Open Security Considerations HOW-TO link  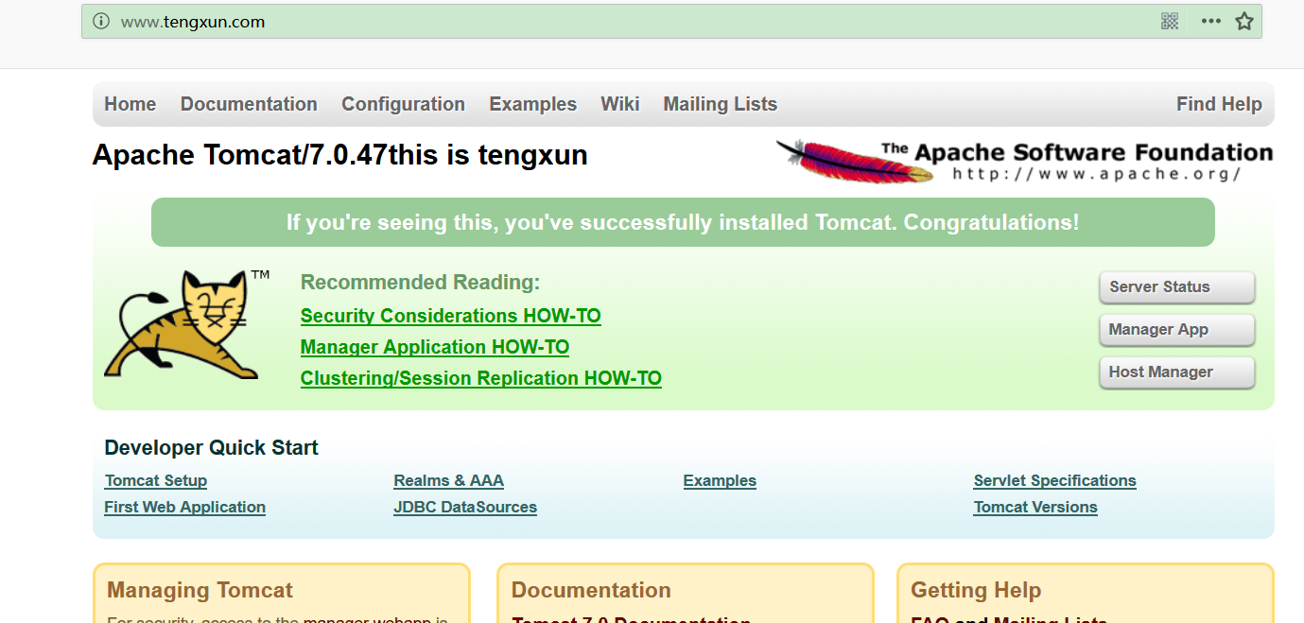pyautogui.click(x=450, y=316)
